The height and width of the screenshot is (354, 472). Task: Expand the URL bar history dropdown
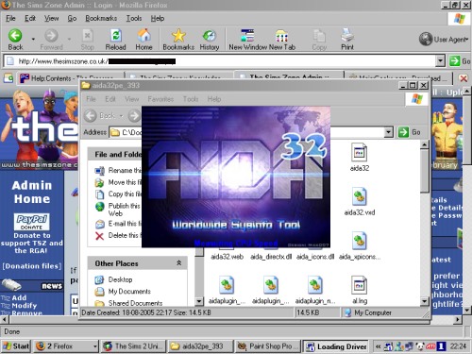point(441,60)
